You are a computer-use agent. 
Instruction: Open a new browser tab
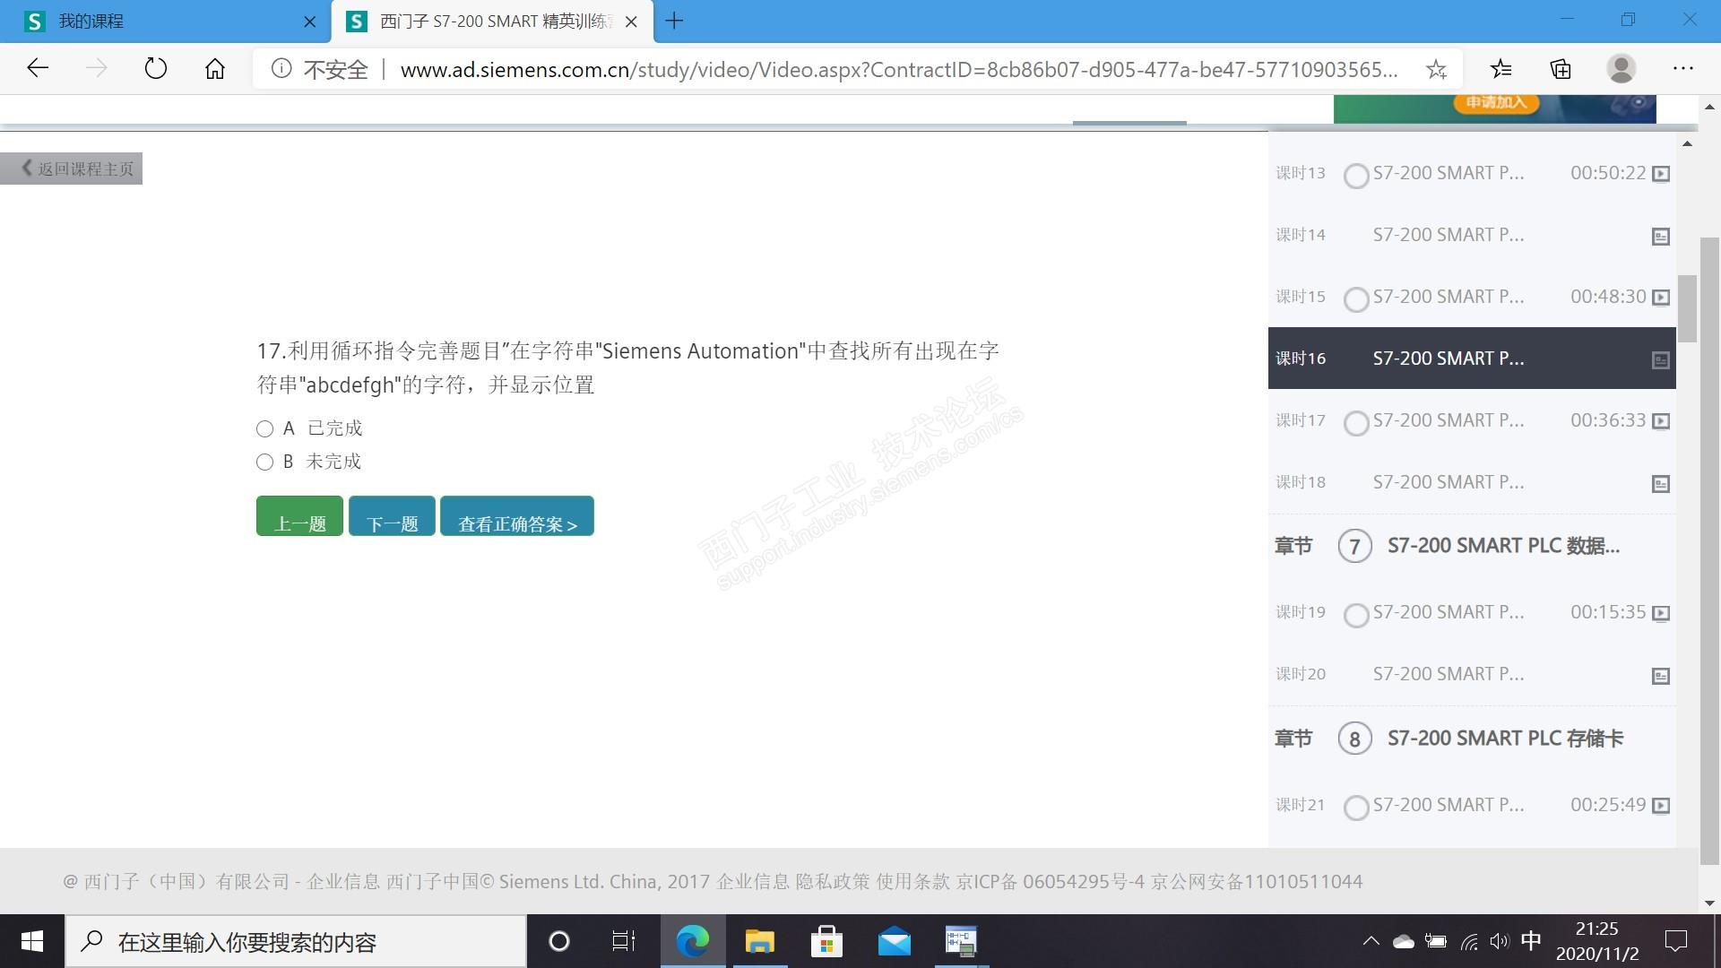tap(675, 22)
